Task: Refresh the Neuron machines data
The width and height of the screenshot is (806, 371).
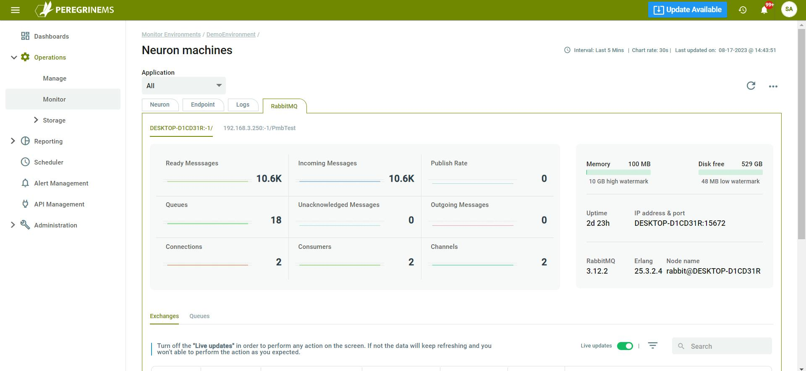Action: point(751,86)
